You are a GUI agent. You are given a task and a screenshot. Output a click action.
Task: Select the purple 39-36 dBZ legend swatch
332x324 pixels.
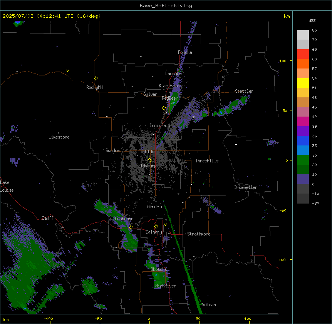303,131
